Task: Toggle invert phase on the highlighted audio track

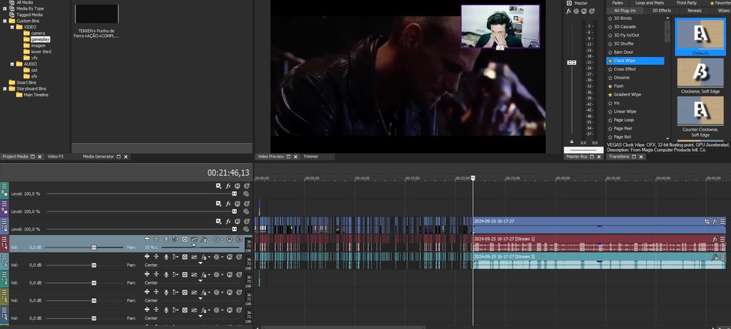Action: coord(194,239)
